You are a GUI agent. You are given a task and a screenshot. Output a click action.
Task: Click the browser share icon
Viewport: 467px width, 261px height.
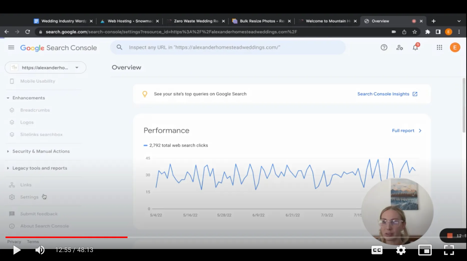pyautogui.click(x=404, y=32)
